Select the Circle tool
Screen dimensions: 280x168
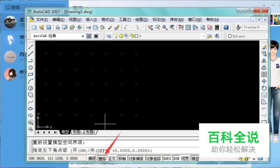pos(31,88)
